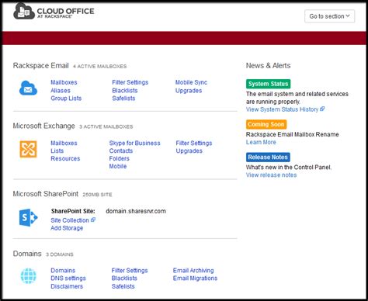This screenshot has height=301, width=368.
Task: Click Rackspace Email Mailbox Rename text
Action: click(293, 134)
